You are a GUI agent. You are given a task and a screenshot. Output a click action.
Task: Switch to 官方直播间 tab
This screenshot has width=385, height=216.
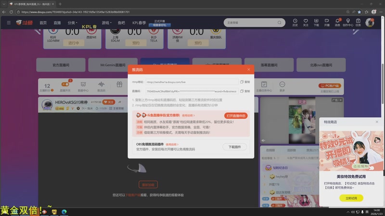[x=61, y=65]
